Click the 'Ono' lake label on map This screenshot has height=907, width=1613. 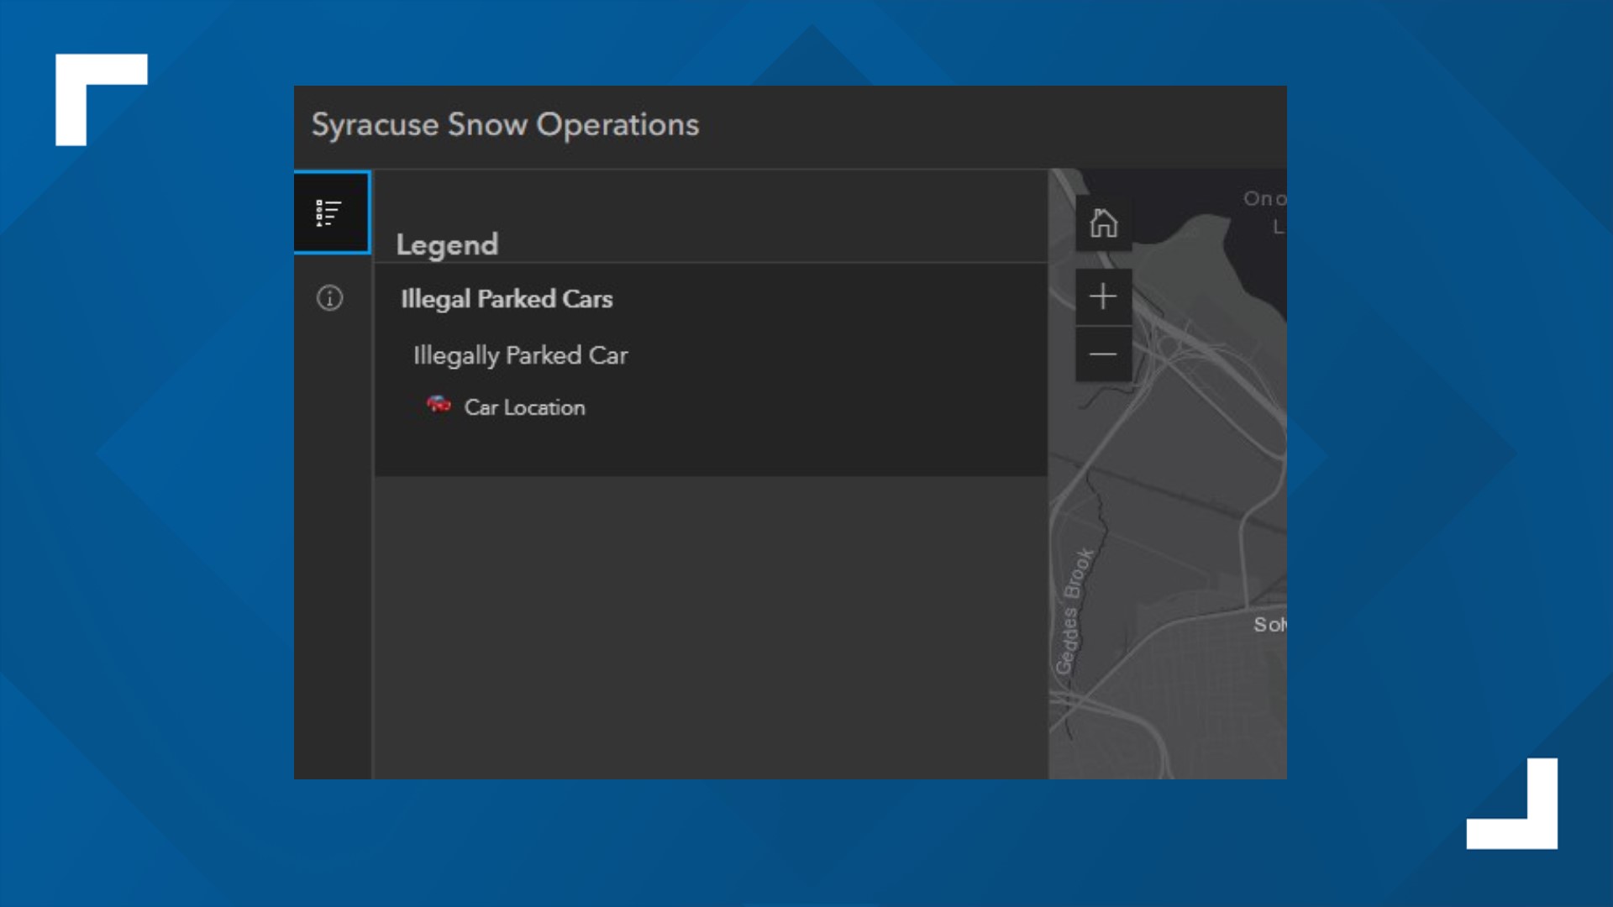click(1263, 199)
